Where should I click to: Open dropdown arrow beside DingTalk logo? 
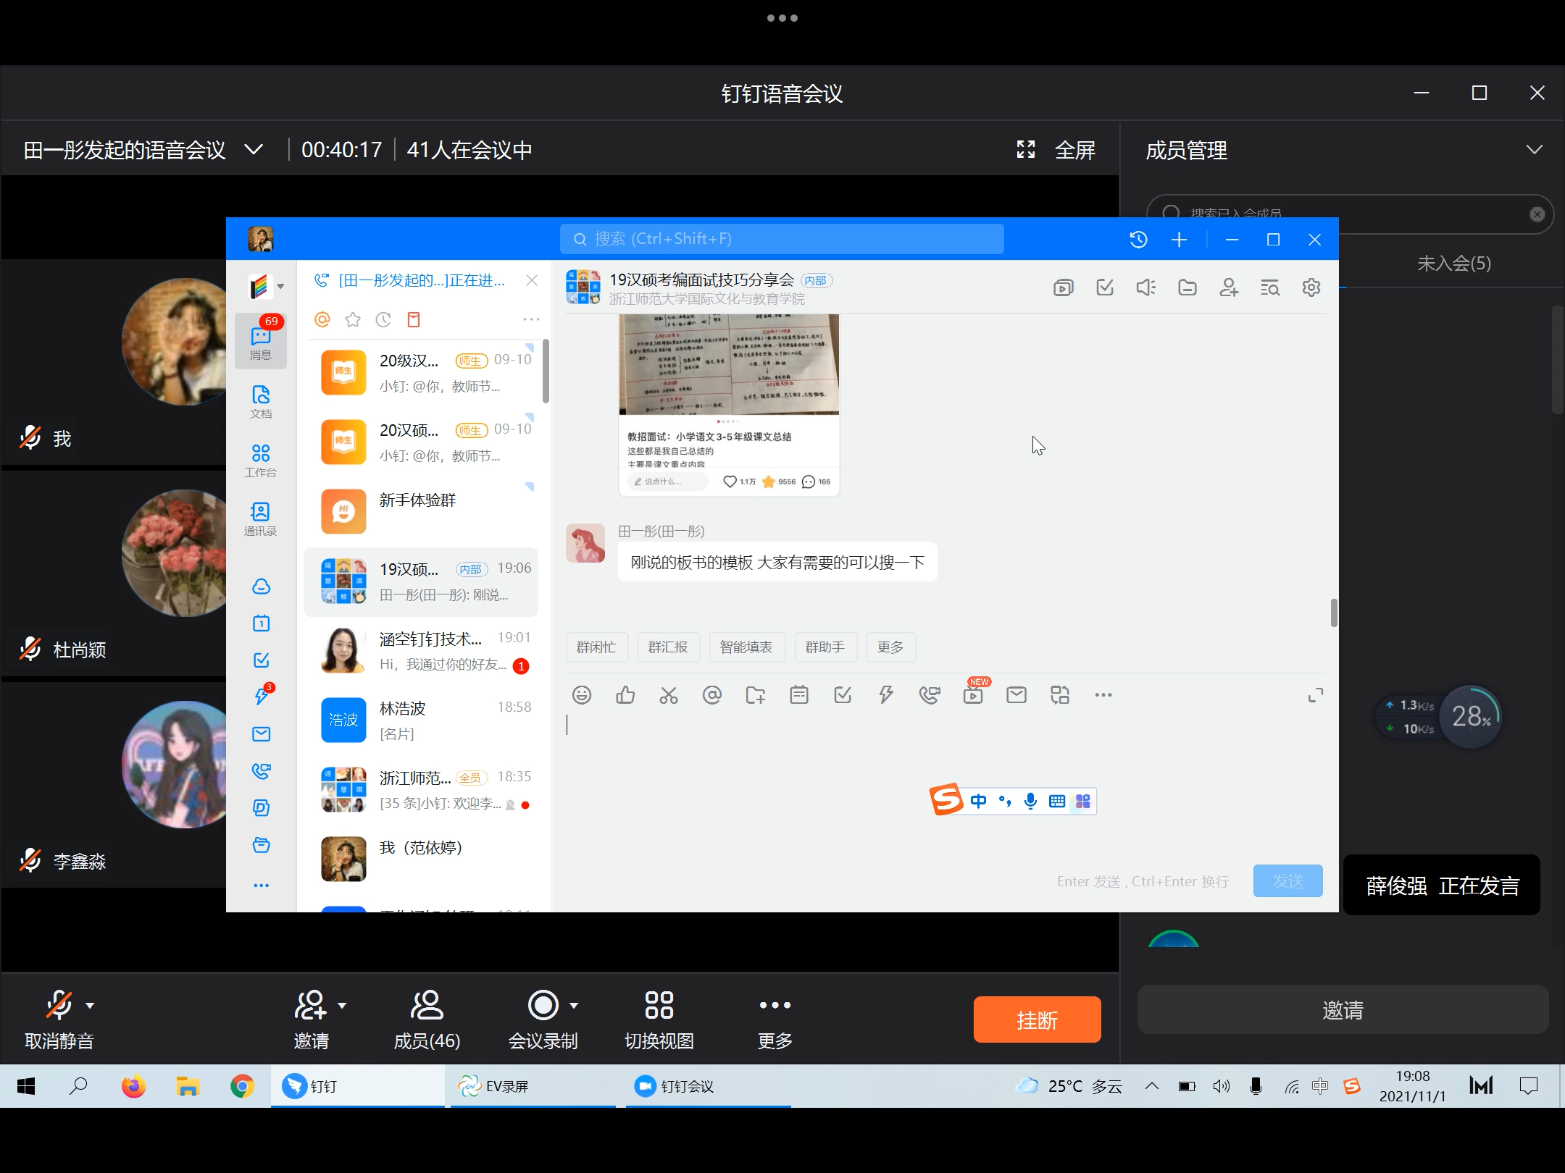pos(280,287)
